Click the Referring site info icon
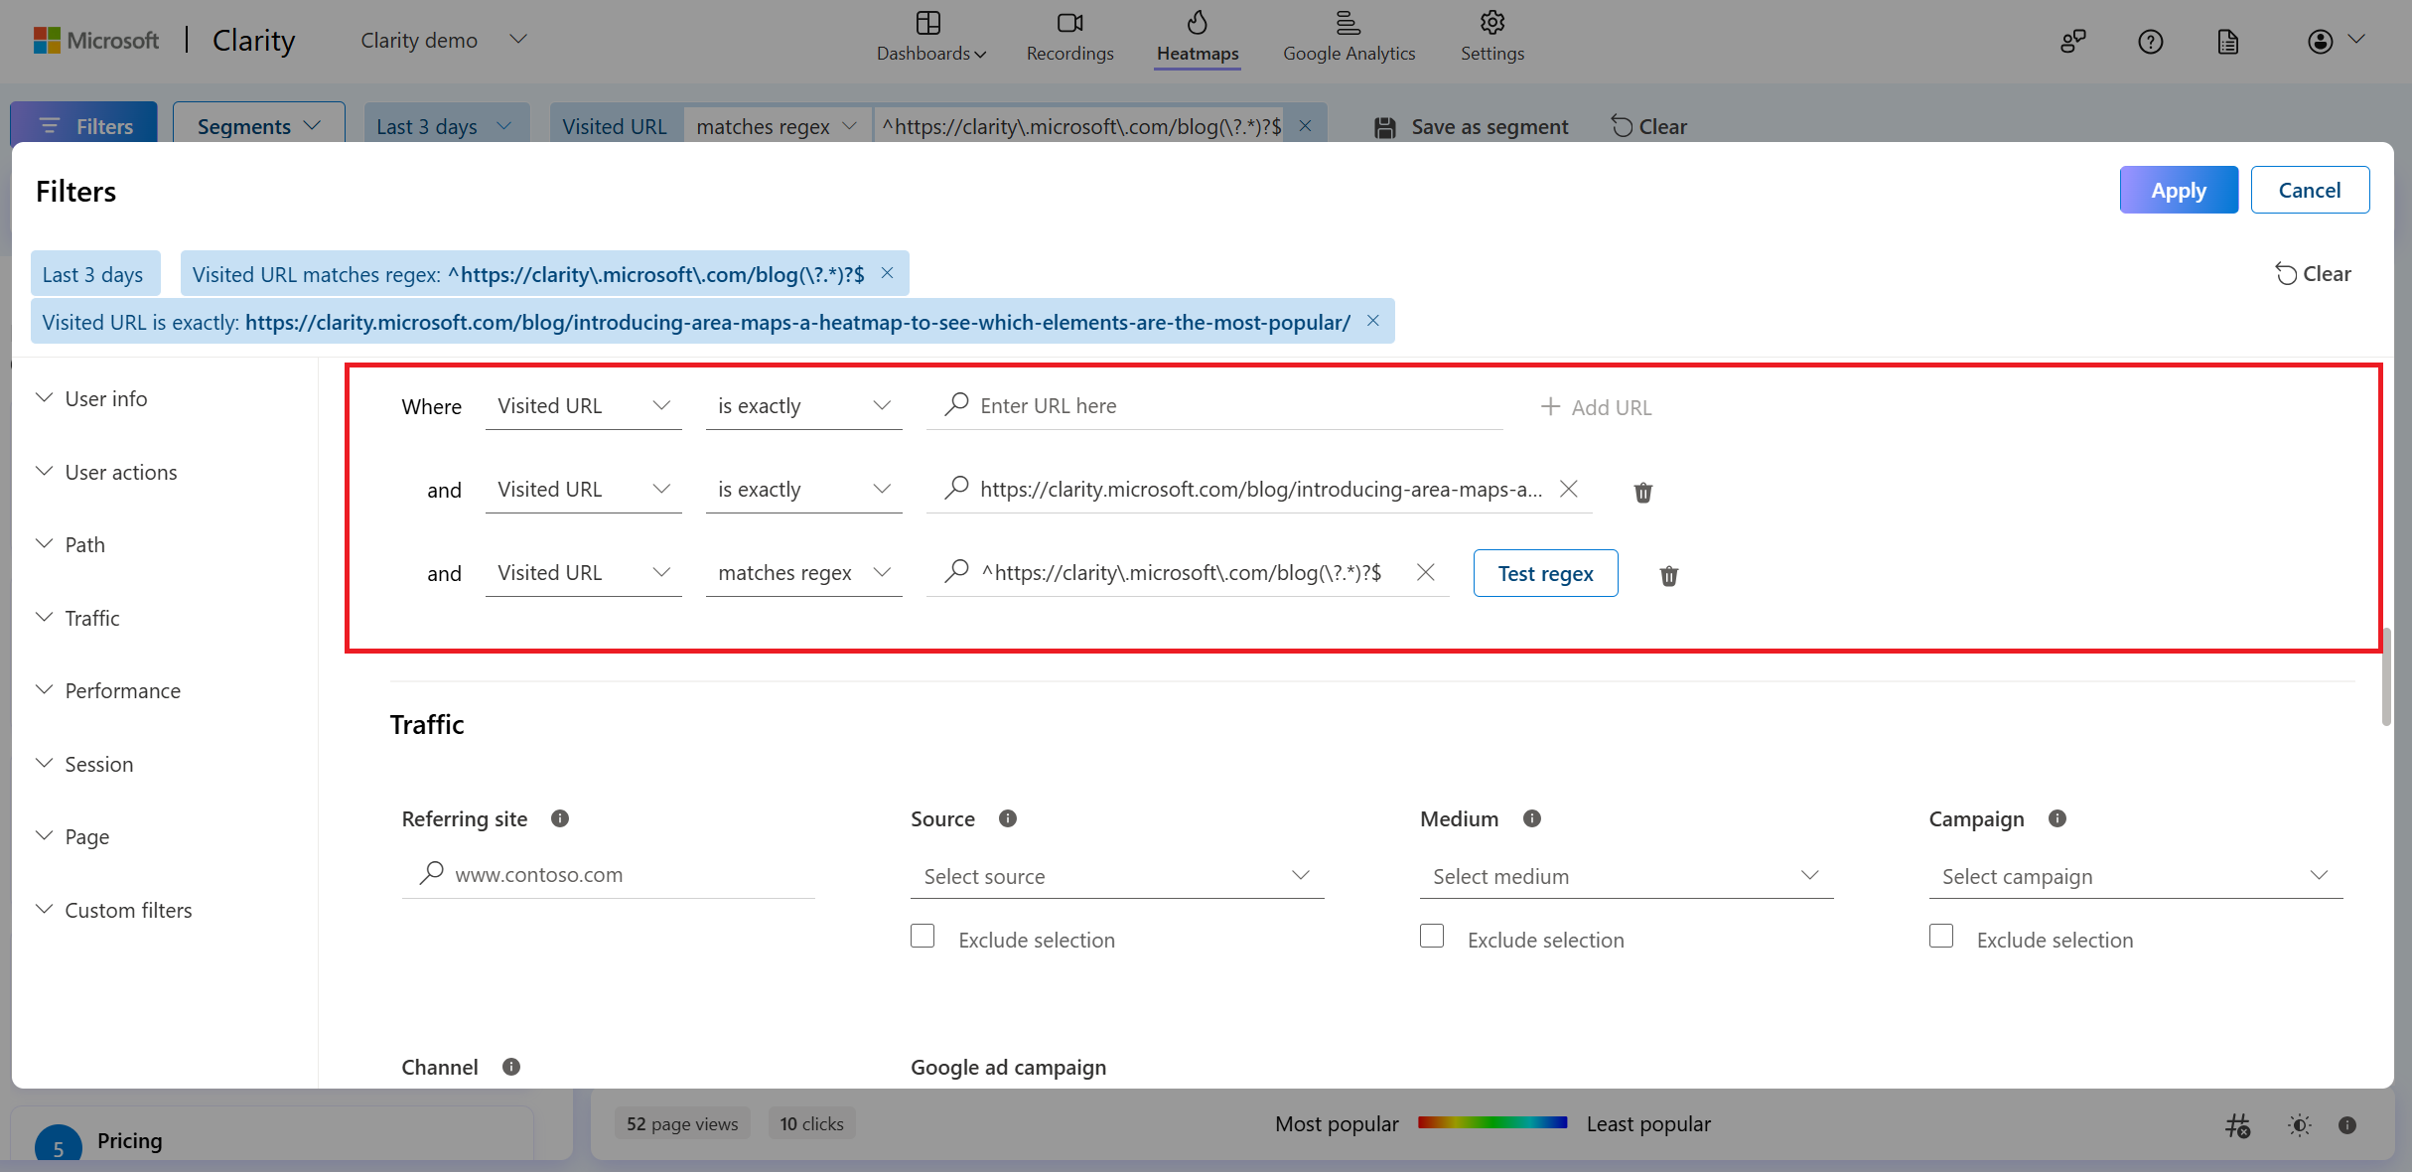 pos(560,818)
